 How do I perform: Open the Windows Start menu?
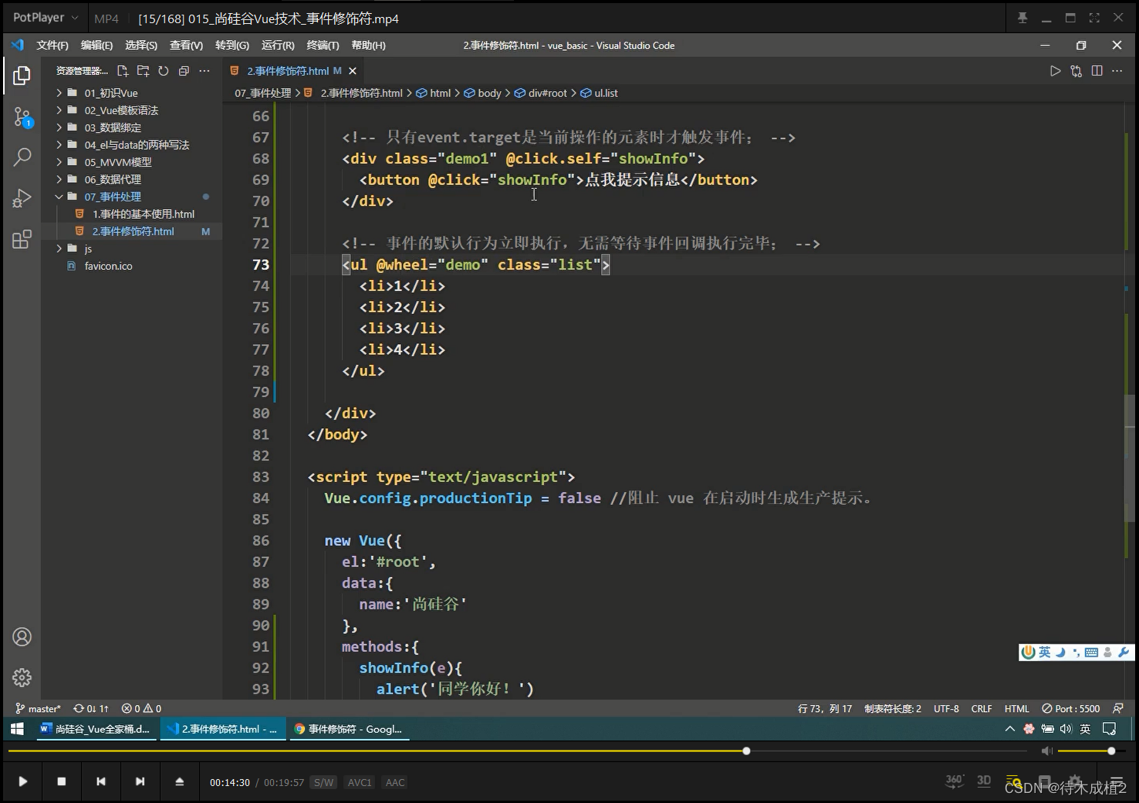coord(17,729)
